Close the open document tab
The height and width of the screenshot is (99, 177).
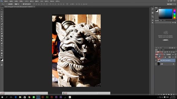pos(34,7)
